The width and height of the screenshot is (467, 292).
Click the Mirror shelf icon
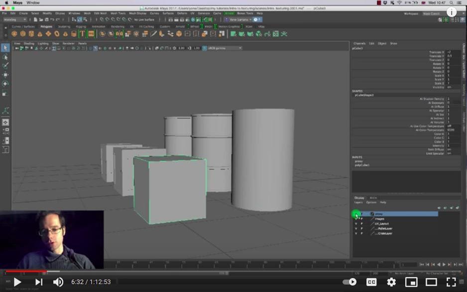(x=119, y=34)
